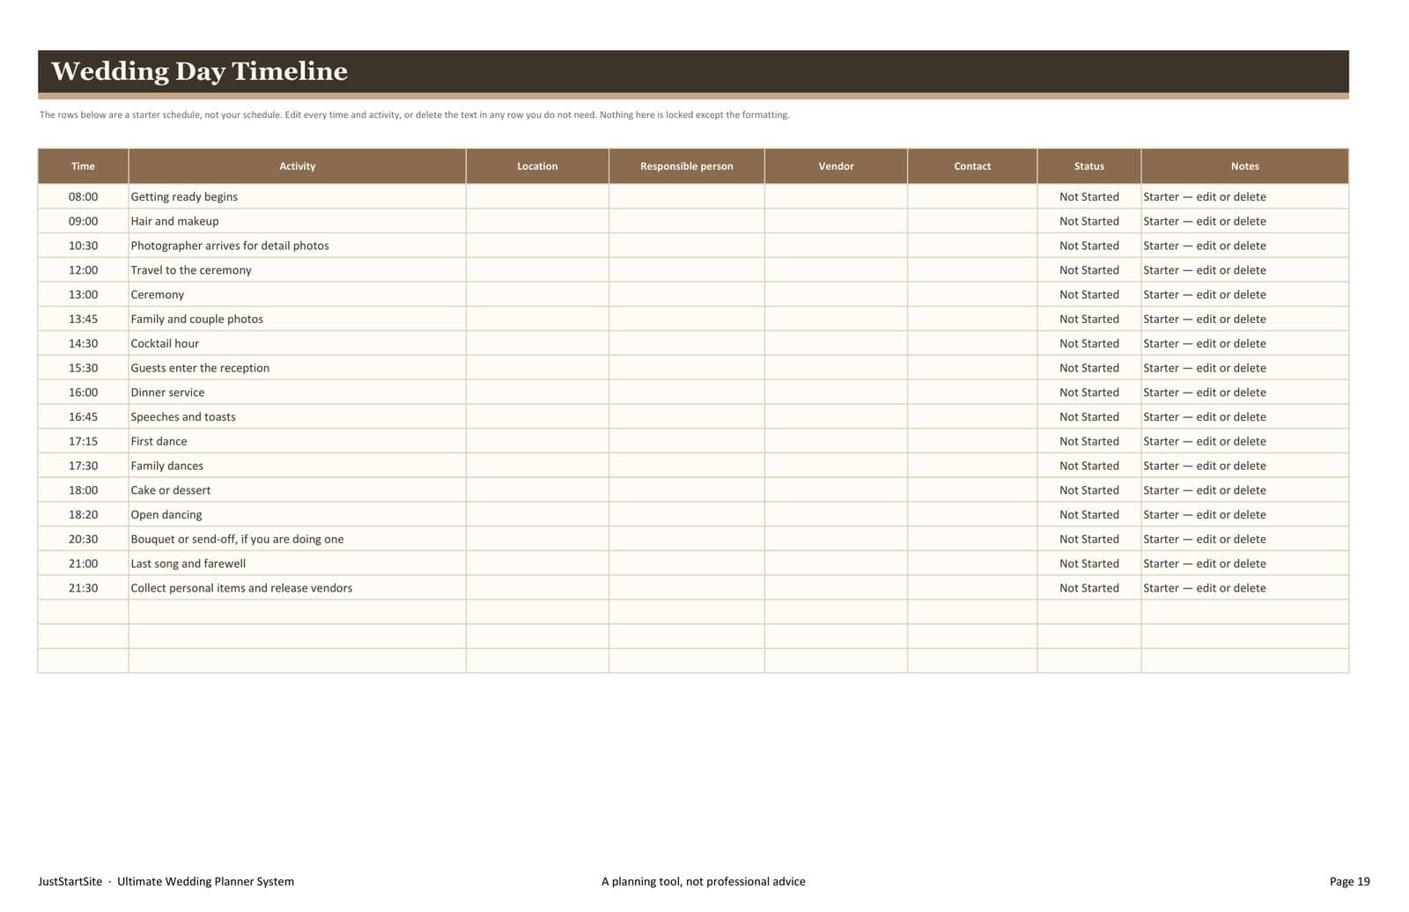The image size is (1409, 912).
Task: Select Collect personal items and release vendors
Action: pyautogui.click(x=297, y=588)
